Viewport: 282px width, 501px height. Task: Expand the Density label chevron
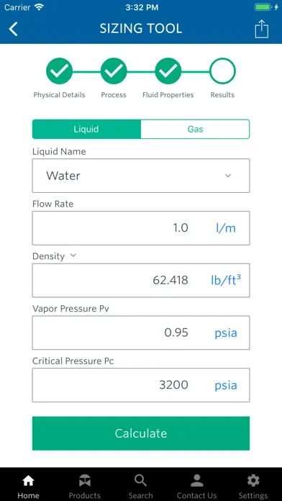pyautogui.click(x=73, y=256)
